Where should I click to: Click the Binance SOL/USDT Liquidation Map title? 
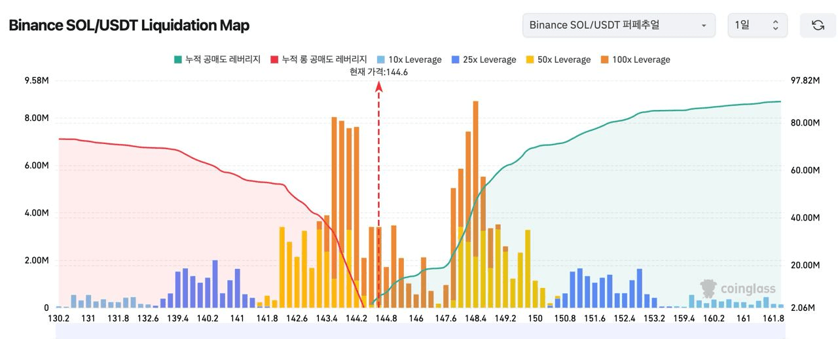coord(129,26)
